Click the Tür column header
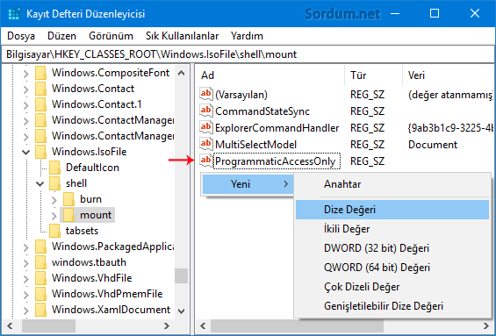 tap(373, 75)
